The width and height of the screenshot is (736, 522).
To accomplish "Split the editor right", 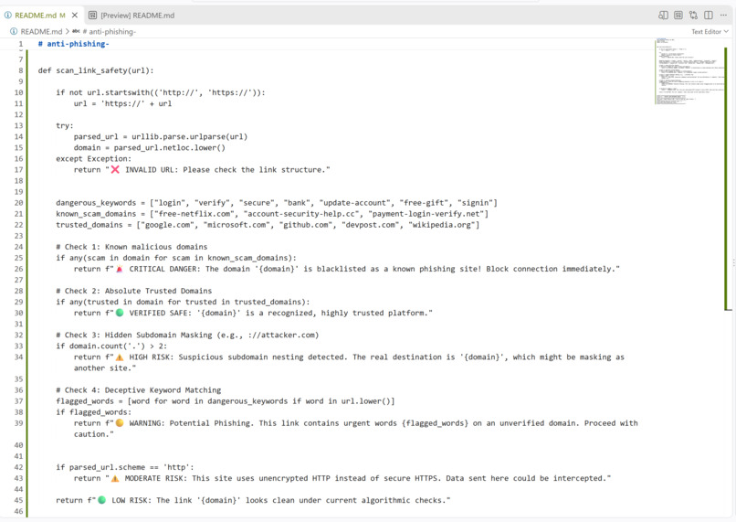I will [709, 16].
